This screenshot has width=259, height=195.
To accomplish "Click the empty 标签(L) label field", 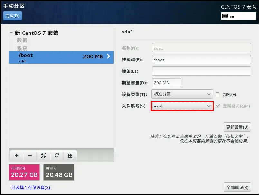I will tap(201, 71).
